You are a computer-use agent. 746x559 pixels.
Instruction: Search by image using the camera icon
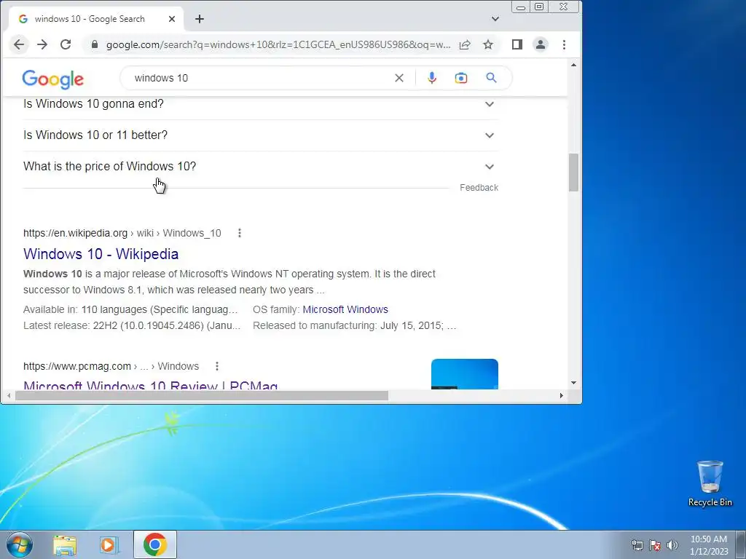[461, 78]
